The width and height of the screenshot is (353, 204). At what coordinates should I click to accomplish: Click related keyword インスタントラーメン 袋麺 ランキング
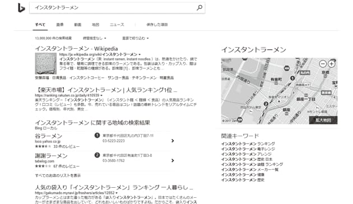click(252, 164)
